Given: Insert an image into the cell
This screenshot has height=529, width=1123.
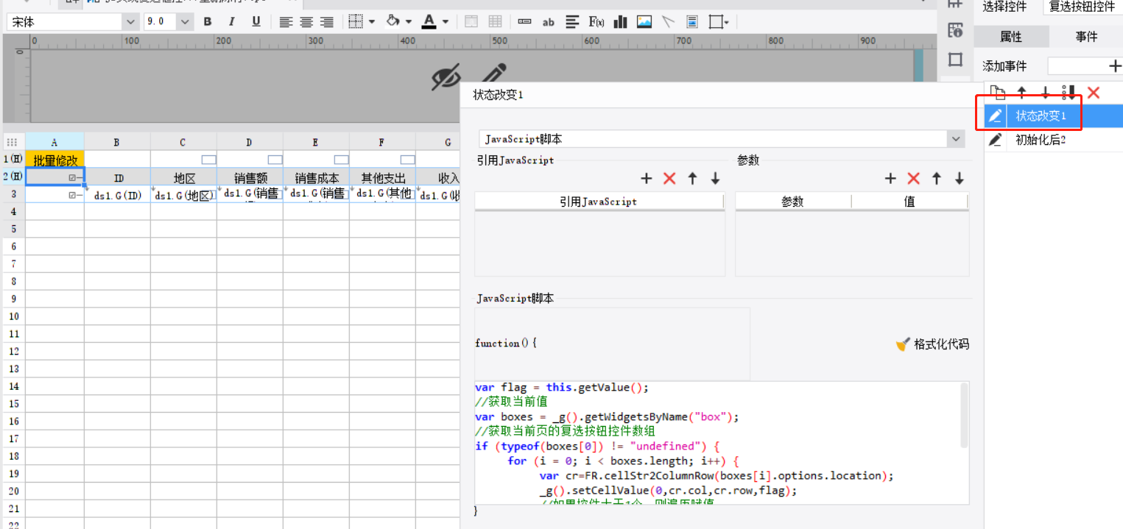Looking at the screenshot, I should click(644, 22).
